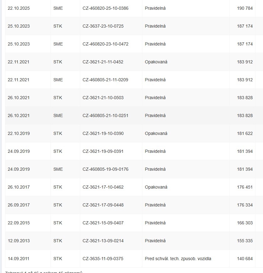Image resolution: width=263 pixels, height=273 pixels.
Task: Select protocol CZ-460805-19-09-0176
Action: (105, 169)
